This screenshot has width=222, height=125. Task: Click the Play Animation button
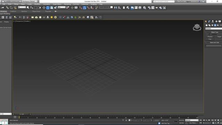pyautogui.click(x=206, y=120)
